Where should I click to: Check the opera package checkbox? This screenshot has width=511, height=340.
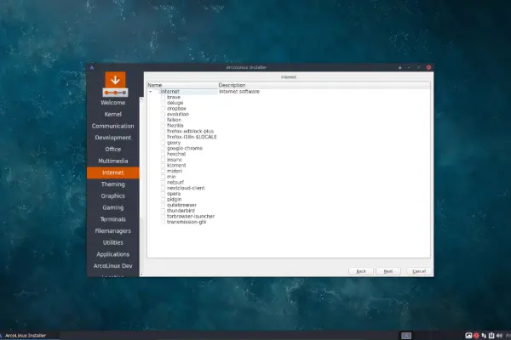pos(163,194)
